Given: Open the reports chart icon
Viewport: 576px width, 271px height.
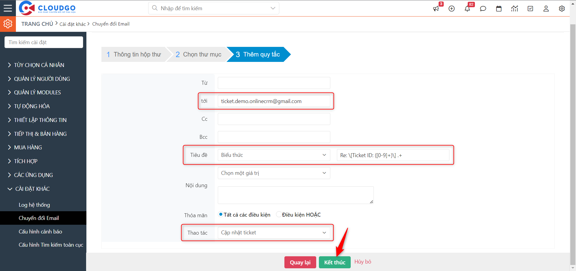Looking at the screenshot, I should pos(514,9).
